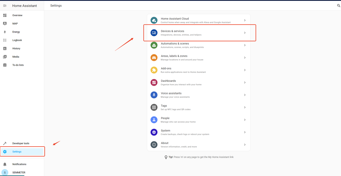Expand Devices & services chevron
341x176 pixels.
coord(245,33)
